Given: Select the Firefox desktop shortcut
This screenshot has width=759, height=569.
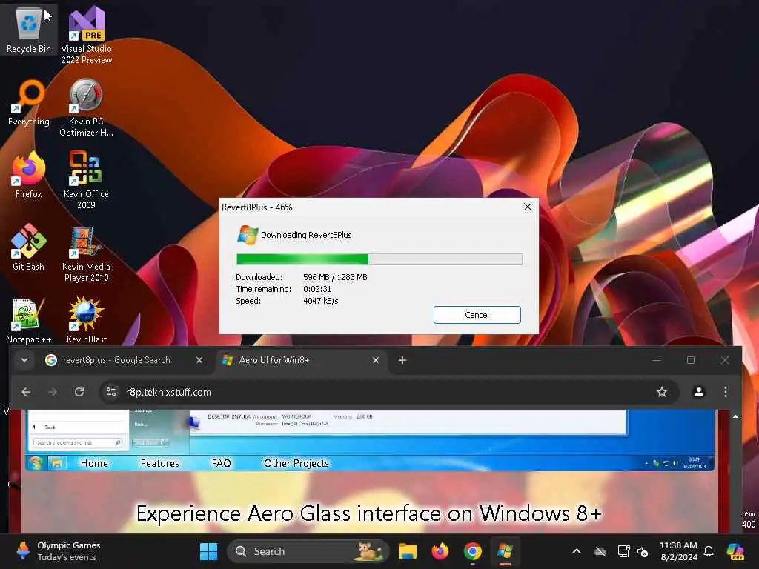Looking at the screenshot, I should point(29,175).
